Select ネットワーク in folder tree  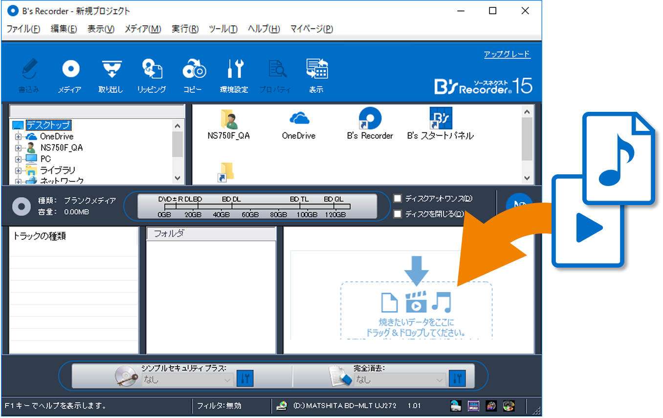click(x=62, y=181)
